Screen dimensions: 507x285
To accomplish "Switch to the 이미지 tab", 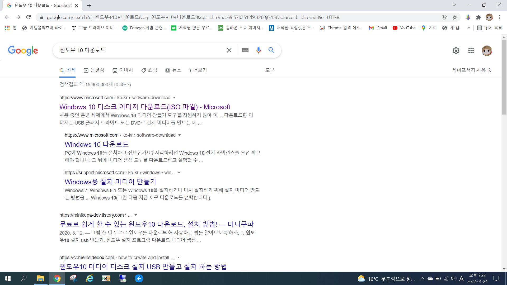I will tap(123, 70).
